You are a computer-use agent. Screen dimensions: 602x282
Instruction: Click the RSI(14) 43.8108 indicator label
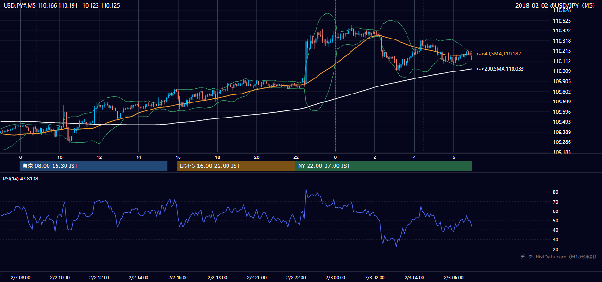tap(21, 179)
